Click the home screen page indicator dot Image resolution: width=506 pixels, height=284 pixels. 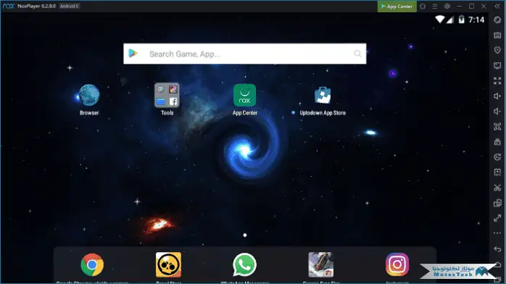tap(245, 235)
